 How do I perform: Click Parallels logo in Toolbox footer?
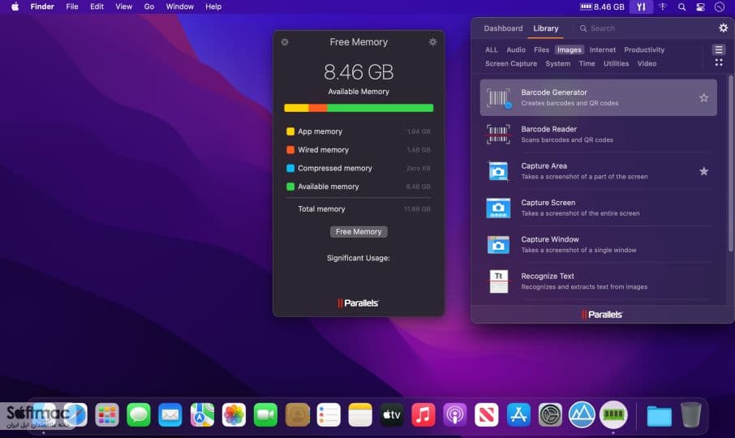click(602, 315)
